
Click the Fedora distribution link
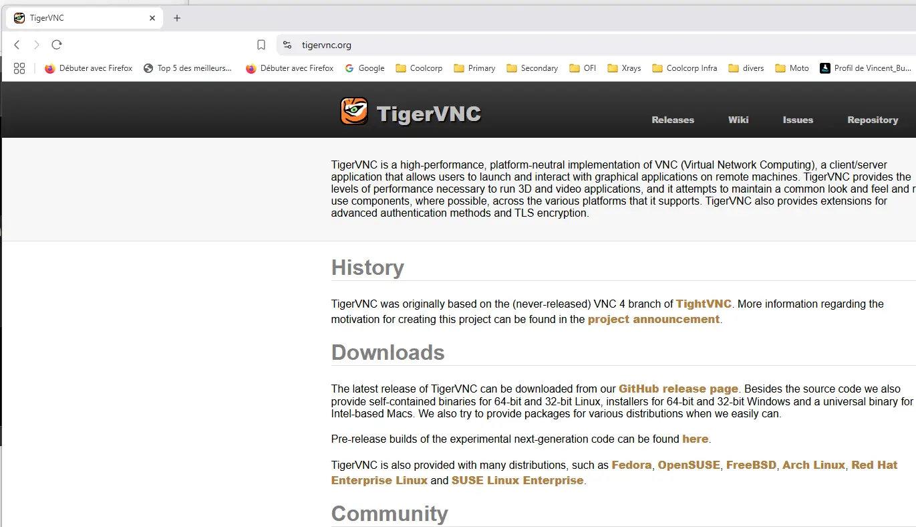point(631,465)
